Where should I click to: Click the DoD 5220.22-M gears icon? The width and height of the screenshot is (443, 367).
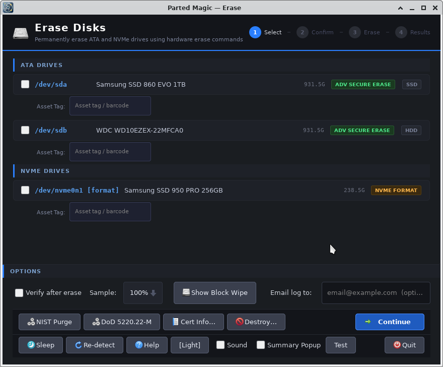coord(96,322)
